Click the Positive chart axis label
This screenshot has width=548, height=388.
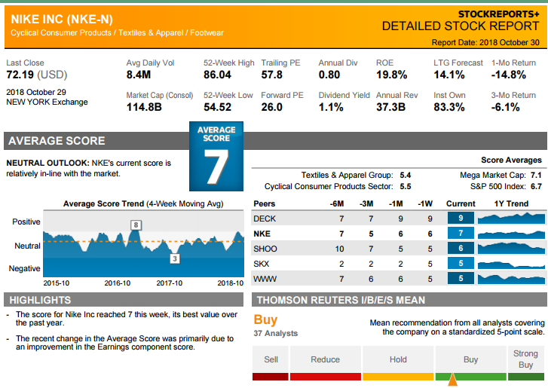tap(26, 221)
